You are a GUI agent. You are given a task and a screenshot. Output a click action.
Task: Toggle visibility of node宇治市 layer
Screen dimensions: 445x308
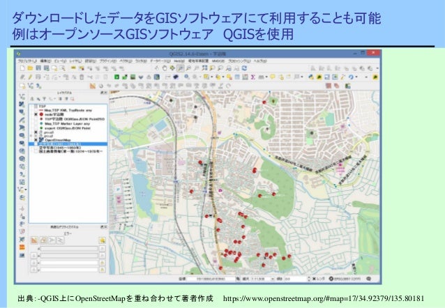pyautogui.click(x=36, y=114)
